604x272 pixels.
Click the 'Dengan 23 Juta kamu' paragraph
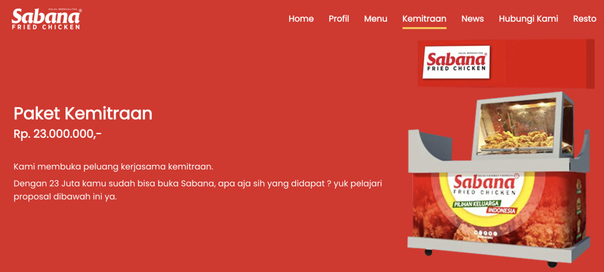click(198, 190)
